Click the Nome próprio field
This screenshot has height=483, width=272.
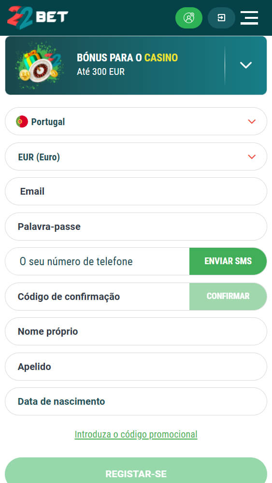(136, 331)
